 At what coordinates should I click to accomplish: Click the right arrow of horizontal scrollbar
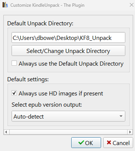pos(130,132)
